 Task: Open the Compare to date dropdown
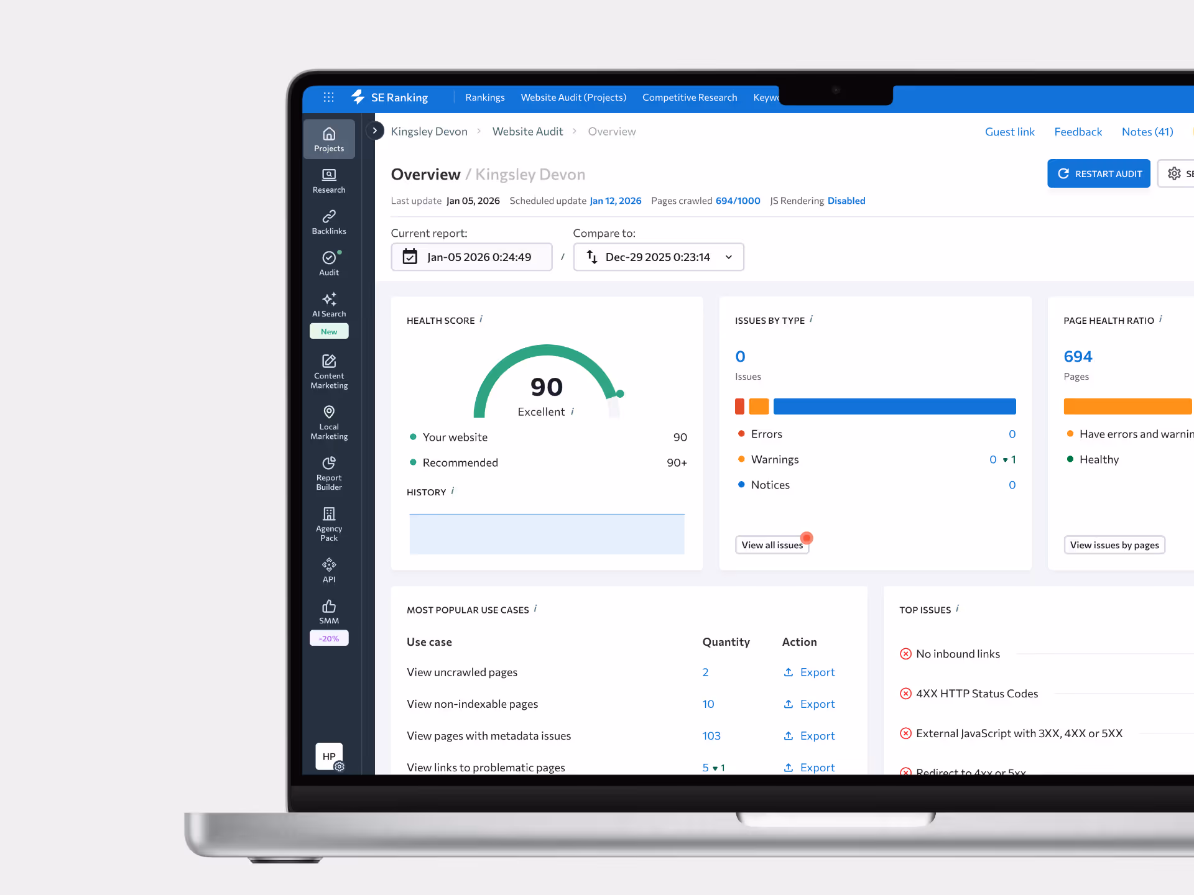click(659, 257)
